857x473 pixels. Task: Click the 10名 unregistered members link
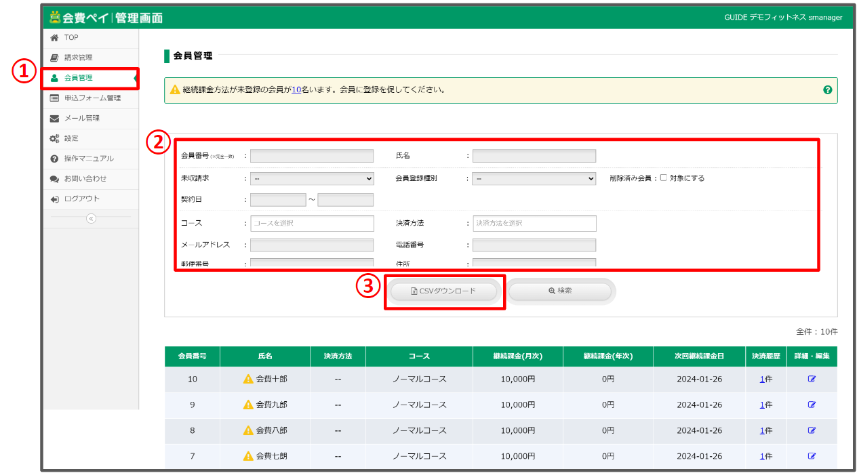pos(296,89)
